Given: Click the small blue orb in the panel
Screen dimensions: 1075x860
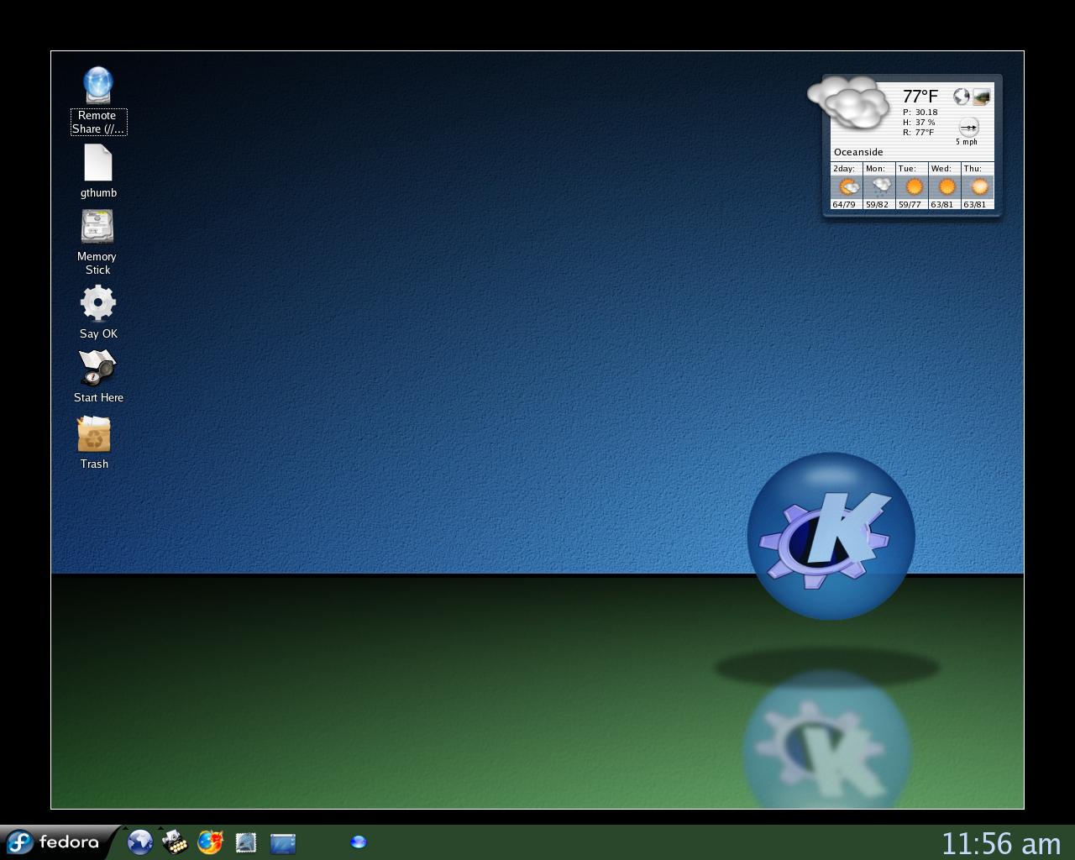Looking at the screenshot, I should click(359, 842).
